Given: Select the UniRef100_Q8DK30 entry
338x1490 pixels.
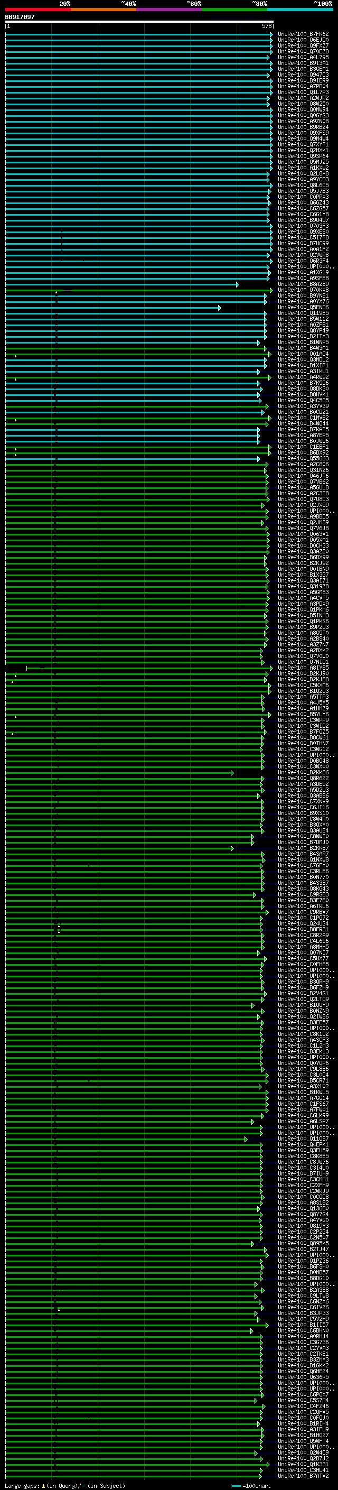Looking at the screenshot, I should click(303, 388).
